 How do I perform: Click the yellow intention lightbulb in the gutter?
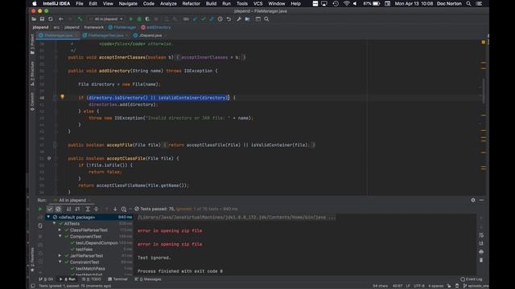click(63, 96)
